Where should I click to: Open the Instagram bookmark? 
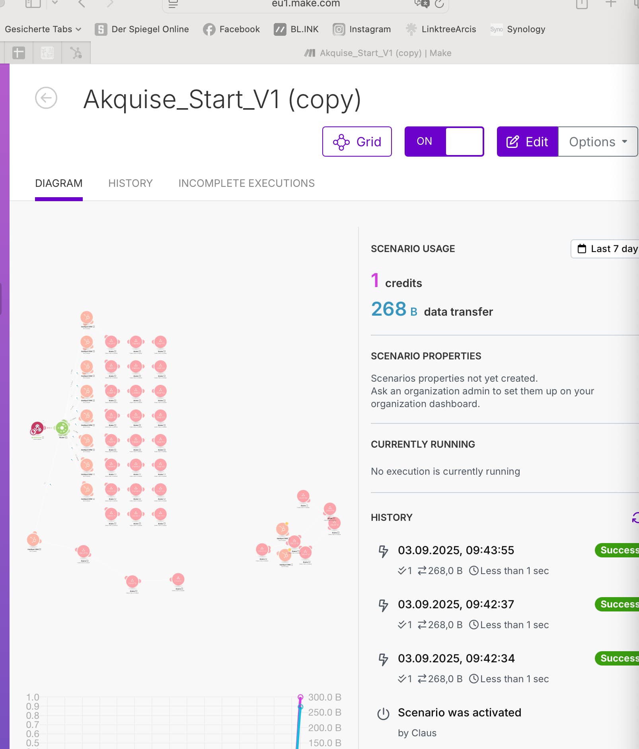click(362, 29)
